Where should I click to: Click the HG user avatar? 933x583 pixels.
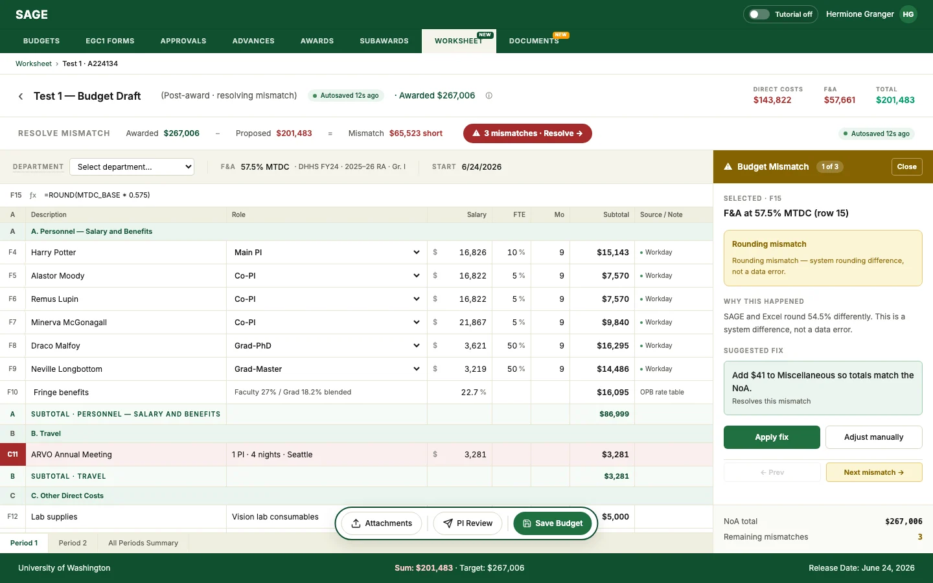(x=908, y=14)
